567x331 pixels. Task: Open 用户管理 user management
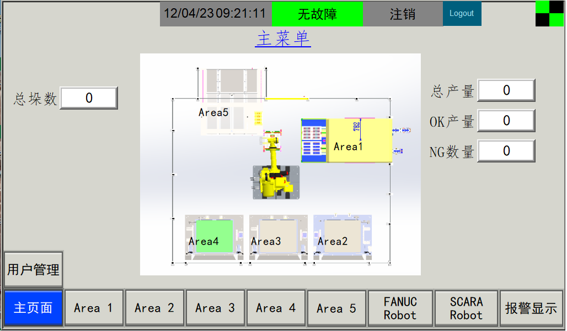(x=33, y=270)
